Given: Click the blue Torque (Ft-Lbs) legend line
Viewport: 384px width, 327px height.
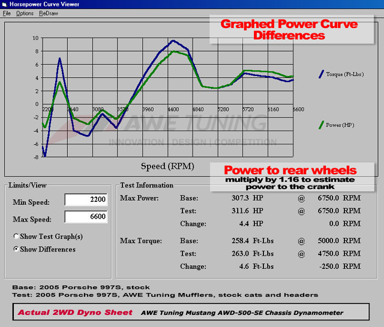Looking at the screenshot, I should click(321, 74).
